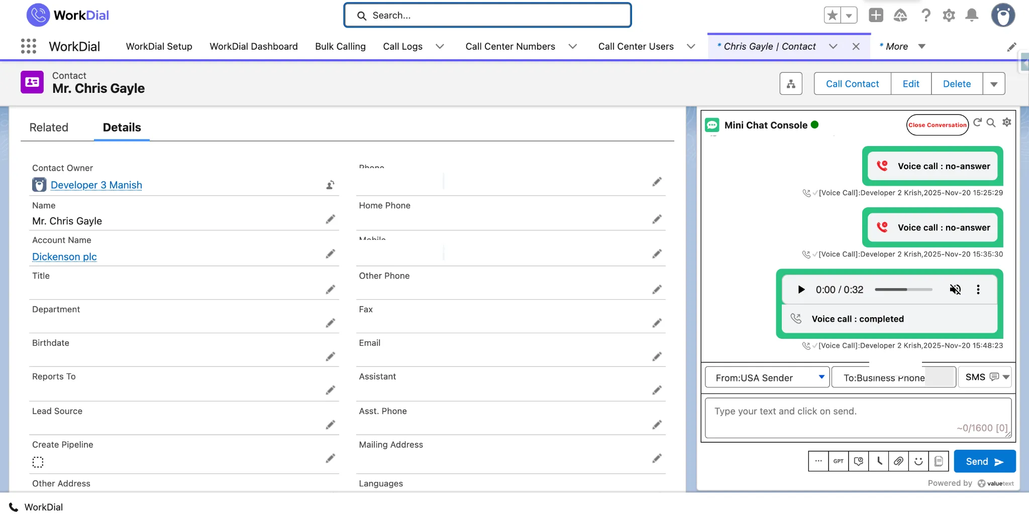Image resolution: width=1029 pixels, height=521 pixels.
Task: Switch to the Related tab
Action: click(x=49, y=127)
